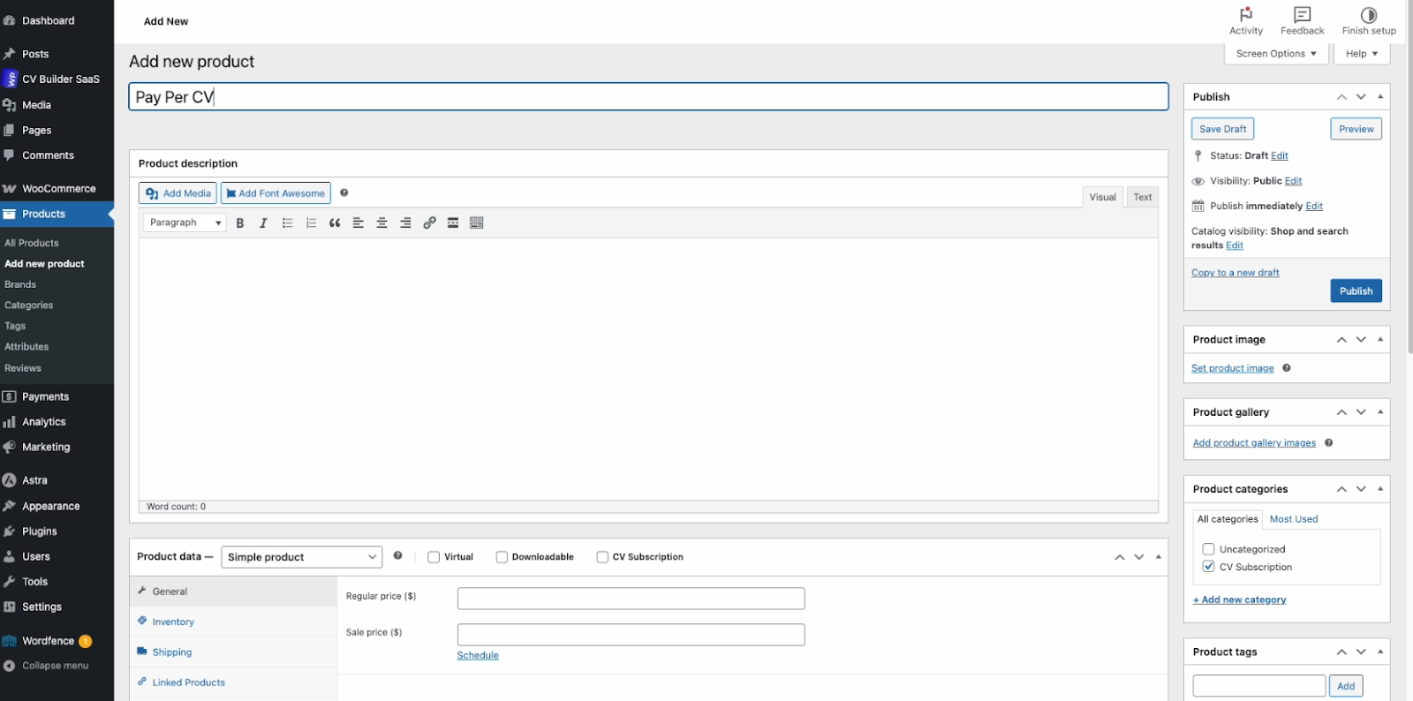1413x701 pixels.
Task: Click the Preview button
Action: pyautogui.click(x=1356, y=129)
